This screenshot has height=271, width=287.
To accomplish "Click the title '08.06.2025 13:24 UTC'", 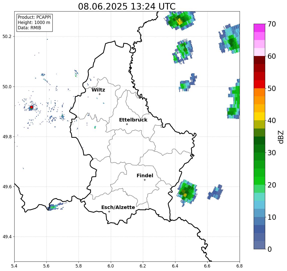I will pyautogui.click(x=127, y=6).
